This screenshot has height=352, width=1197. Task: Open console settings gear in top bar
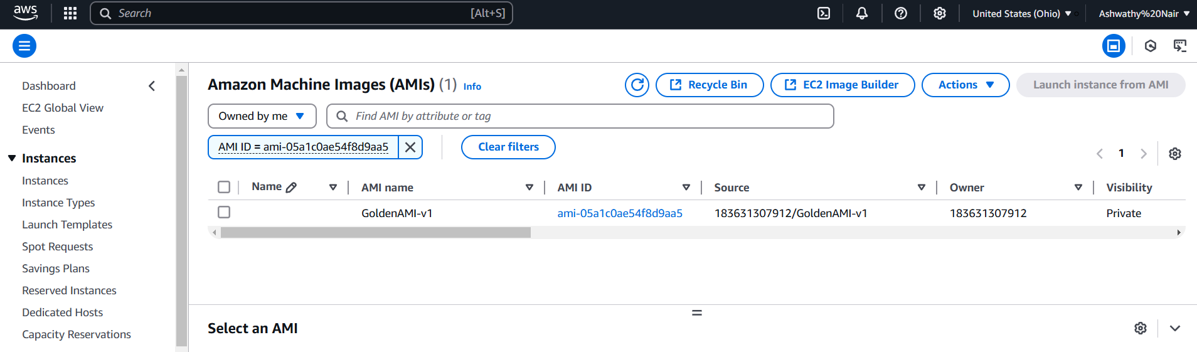(x=939, y=13)
